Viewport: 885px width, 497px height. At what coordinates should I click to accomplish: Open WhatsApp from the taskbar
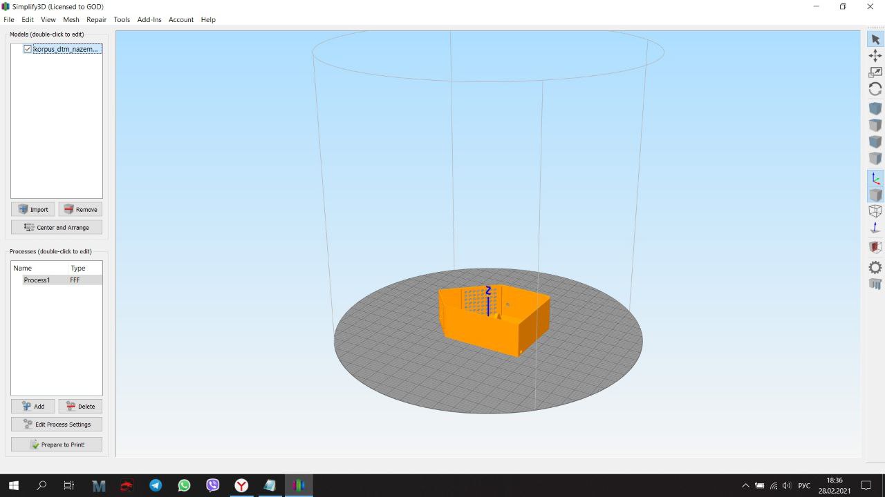point(184,485)
